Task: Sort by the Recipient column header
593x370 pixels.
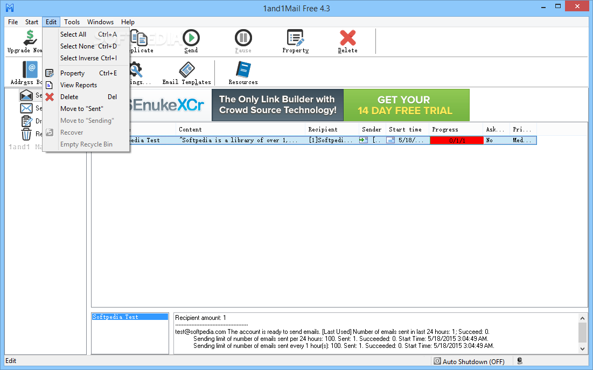Action: 332,129
